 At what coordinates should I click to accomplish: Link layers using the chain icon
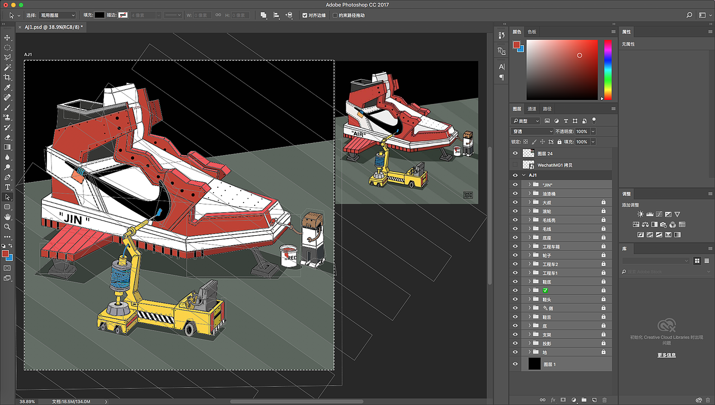542,400
